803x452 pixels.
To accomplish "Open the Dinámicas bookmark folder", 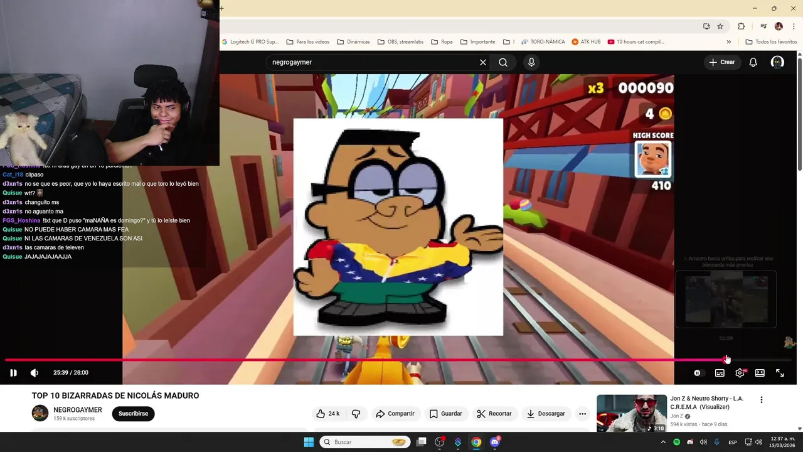I will (353, 42).
